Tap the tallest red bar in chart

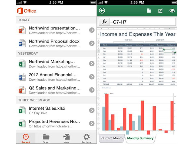(107, 112)
